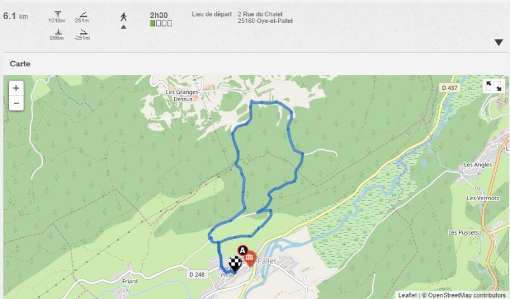Open the OpenStreetMap contributors link
Viewport: 510px width, 299px height.
coord(467,295)
